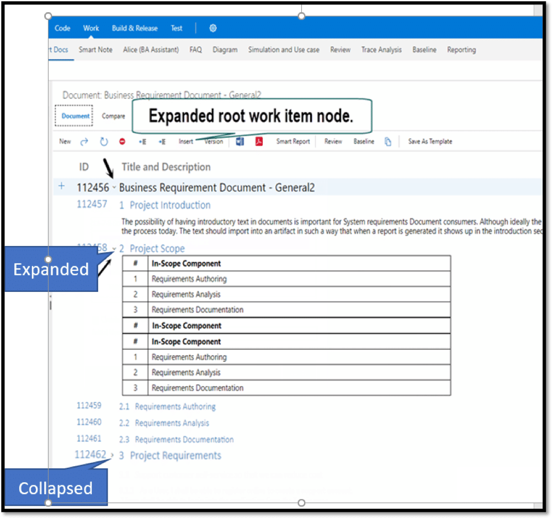Click the 1 Project Introduction heading
Viewport: 553px width, 518px height.
166,205
